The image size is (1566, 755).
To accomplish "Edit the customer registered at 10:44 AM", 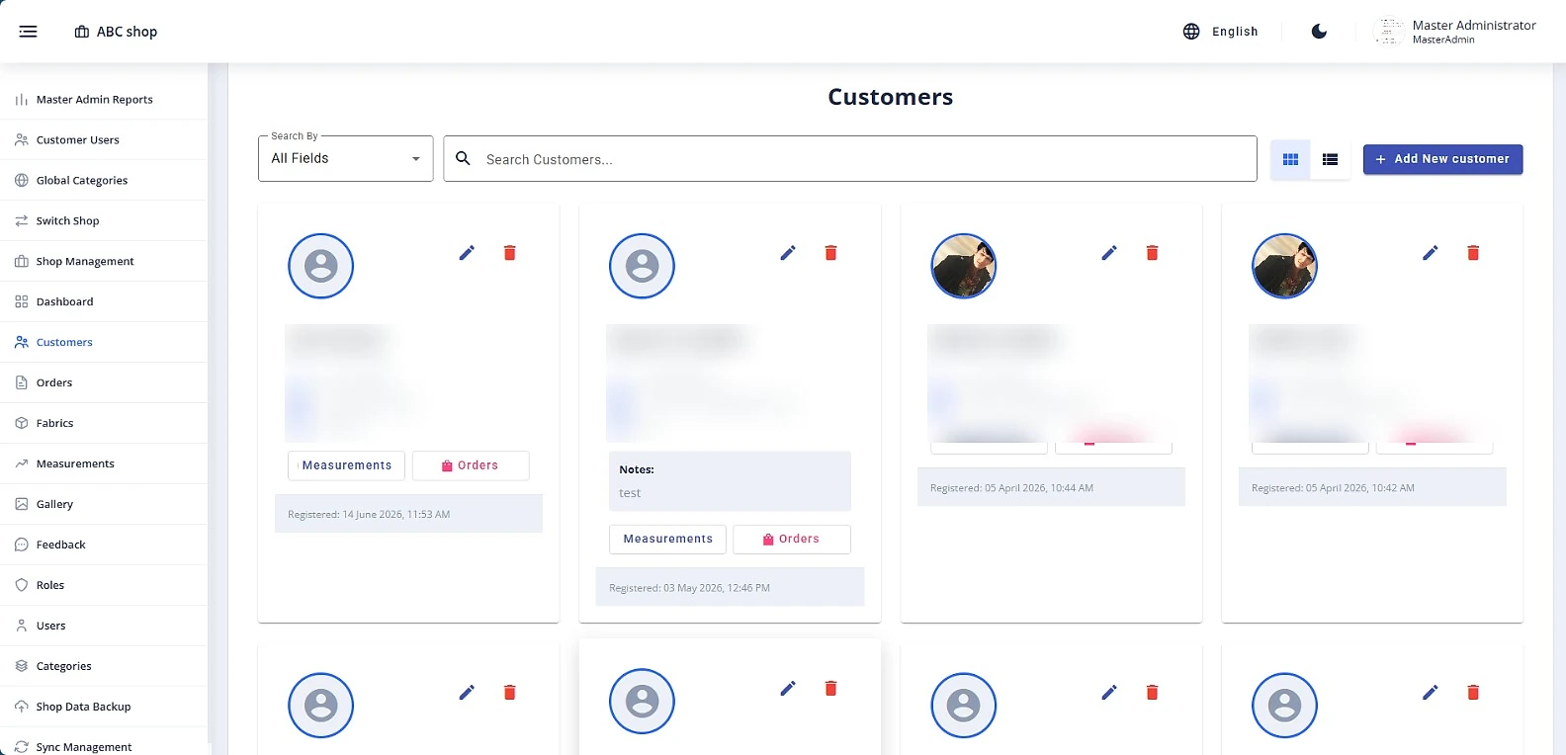I will tap(1109, 253).
